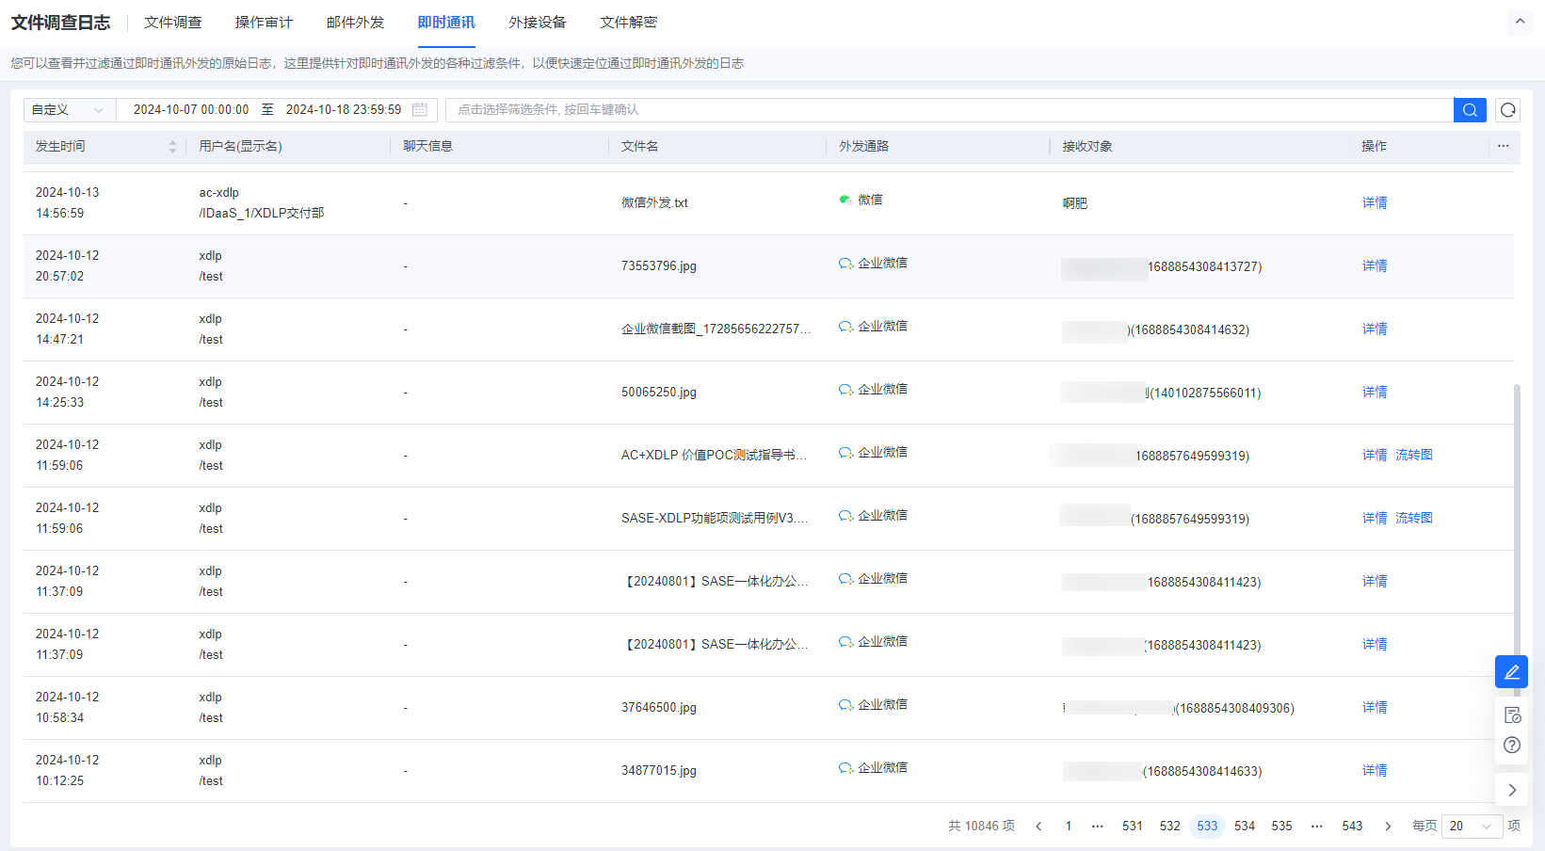Click the help question mark icon

(1511, 746)
